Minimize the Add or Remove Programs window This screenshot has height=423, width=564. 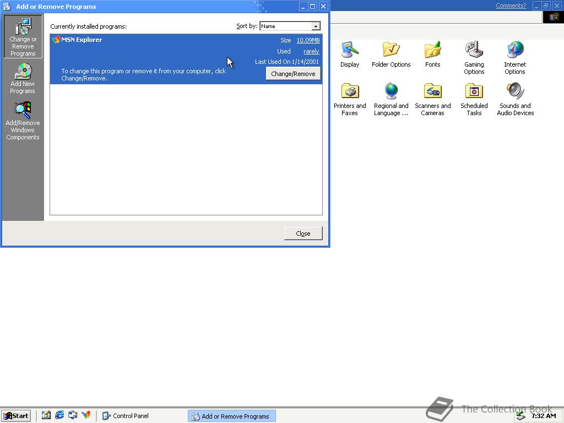pos(303,7)
